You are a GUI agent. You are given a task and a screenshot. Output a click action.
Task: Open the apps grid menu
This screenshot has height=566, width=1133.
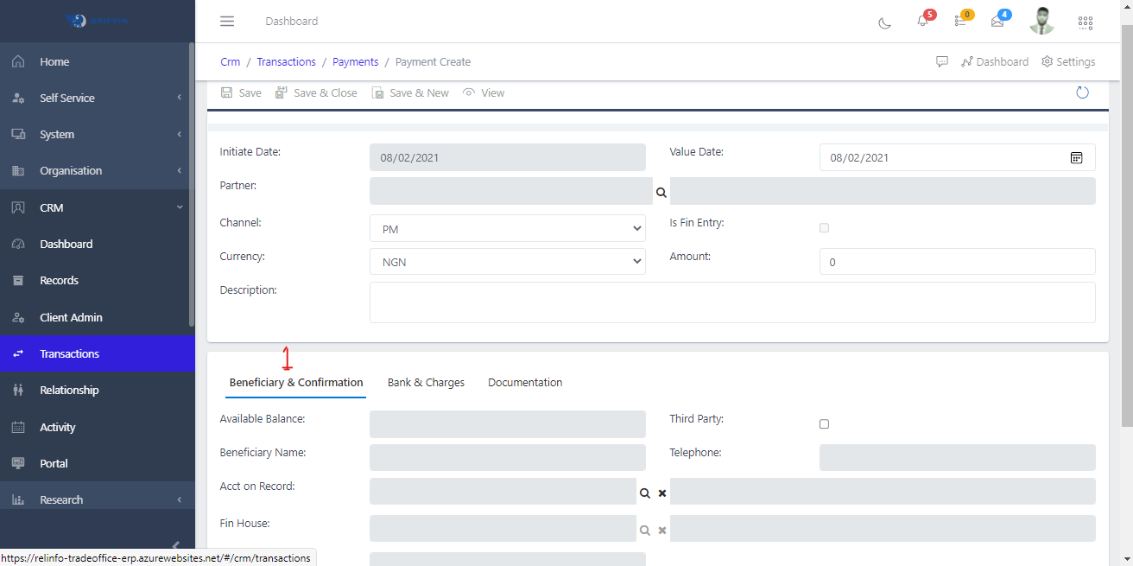(1086, 22)
